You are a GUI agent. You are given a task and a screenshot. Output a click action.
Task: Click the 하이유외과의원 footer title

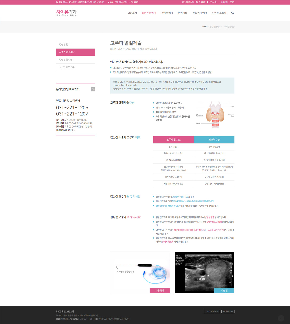pyautogui.click(x=65, y=312)
